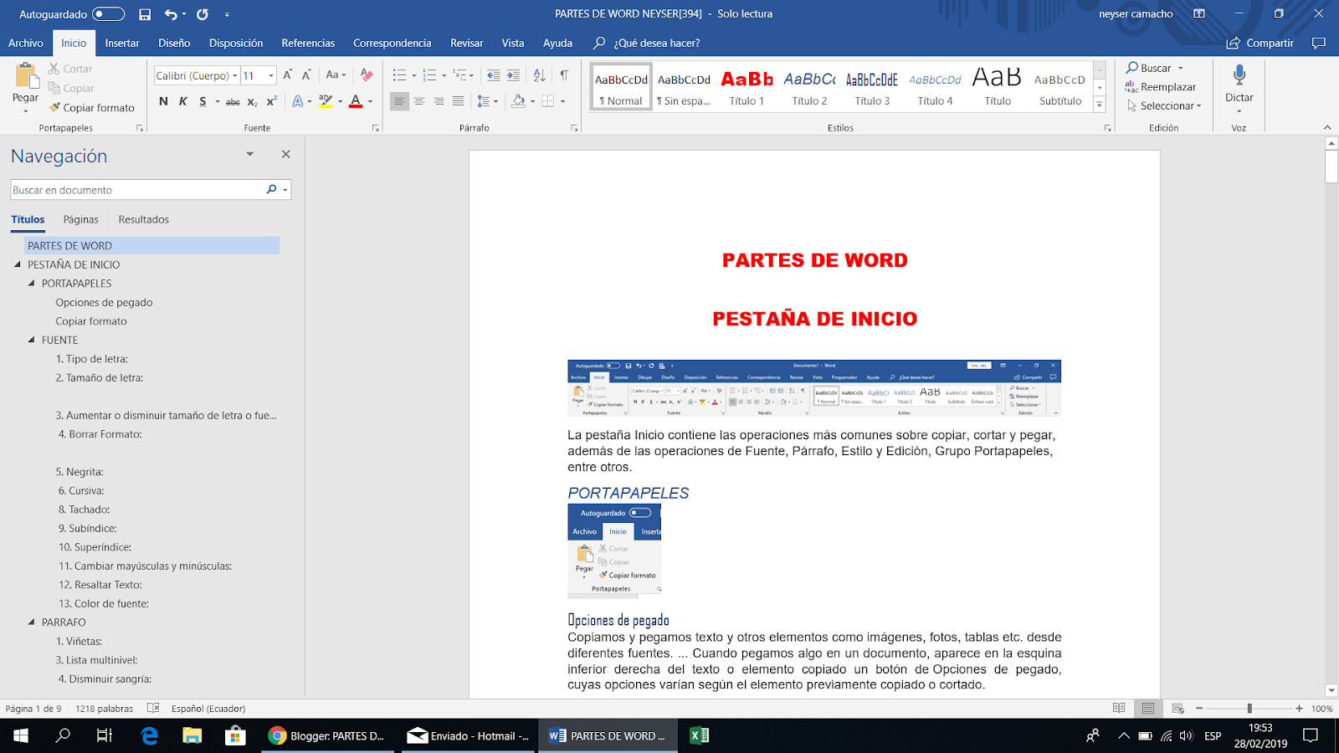Apply highlight with the Resaltar texto icon
The width and height of the screenshot is (1339, 753).
click(326, 101)
